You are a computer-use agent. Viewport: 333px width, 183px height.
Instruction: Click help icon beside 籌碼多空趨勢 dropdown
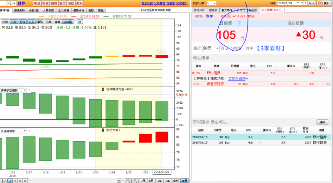point(29,90)
